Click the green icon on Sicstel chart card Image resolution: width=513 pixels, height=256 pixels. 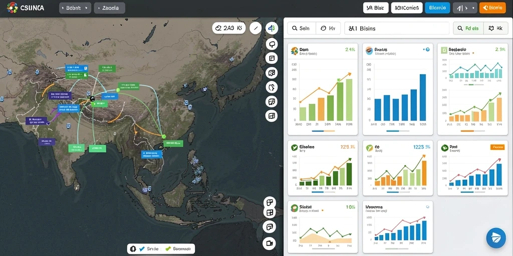click(x=294, y=207)
